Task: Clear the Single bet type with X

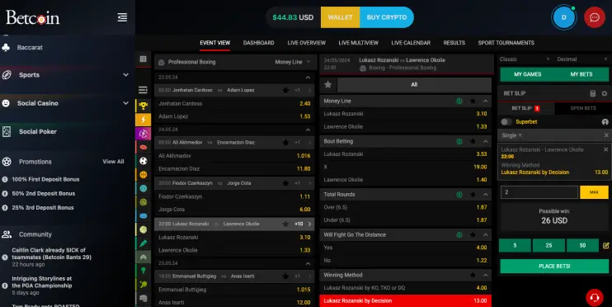Action: (x=606, y=135)
